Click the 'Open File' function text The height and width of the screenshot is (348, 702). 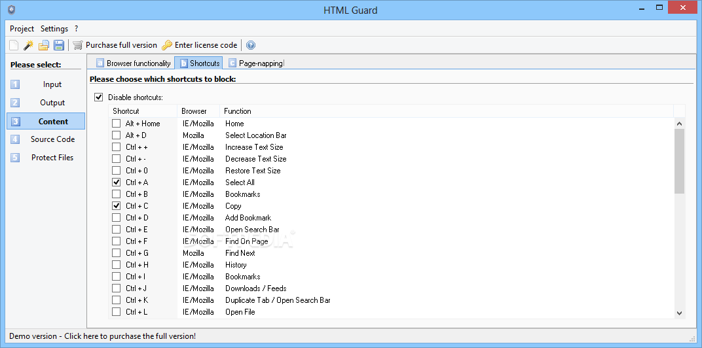[x=240, y=312]
